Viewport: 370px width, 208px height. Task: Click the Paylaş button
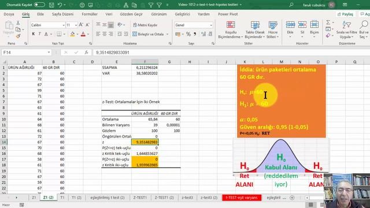346,14
